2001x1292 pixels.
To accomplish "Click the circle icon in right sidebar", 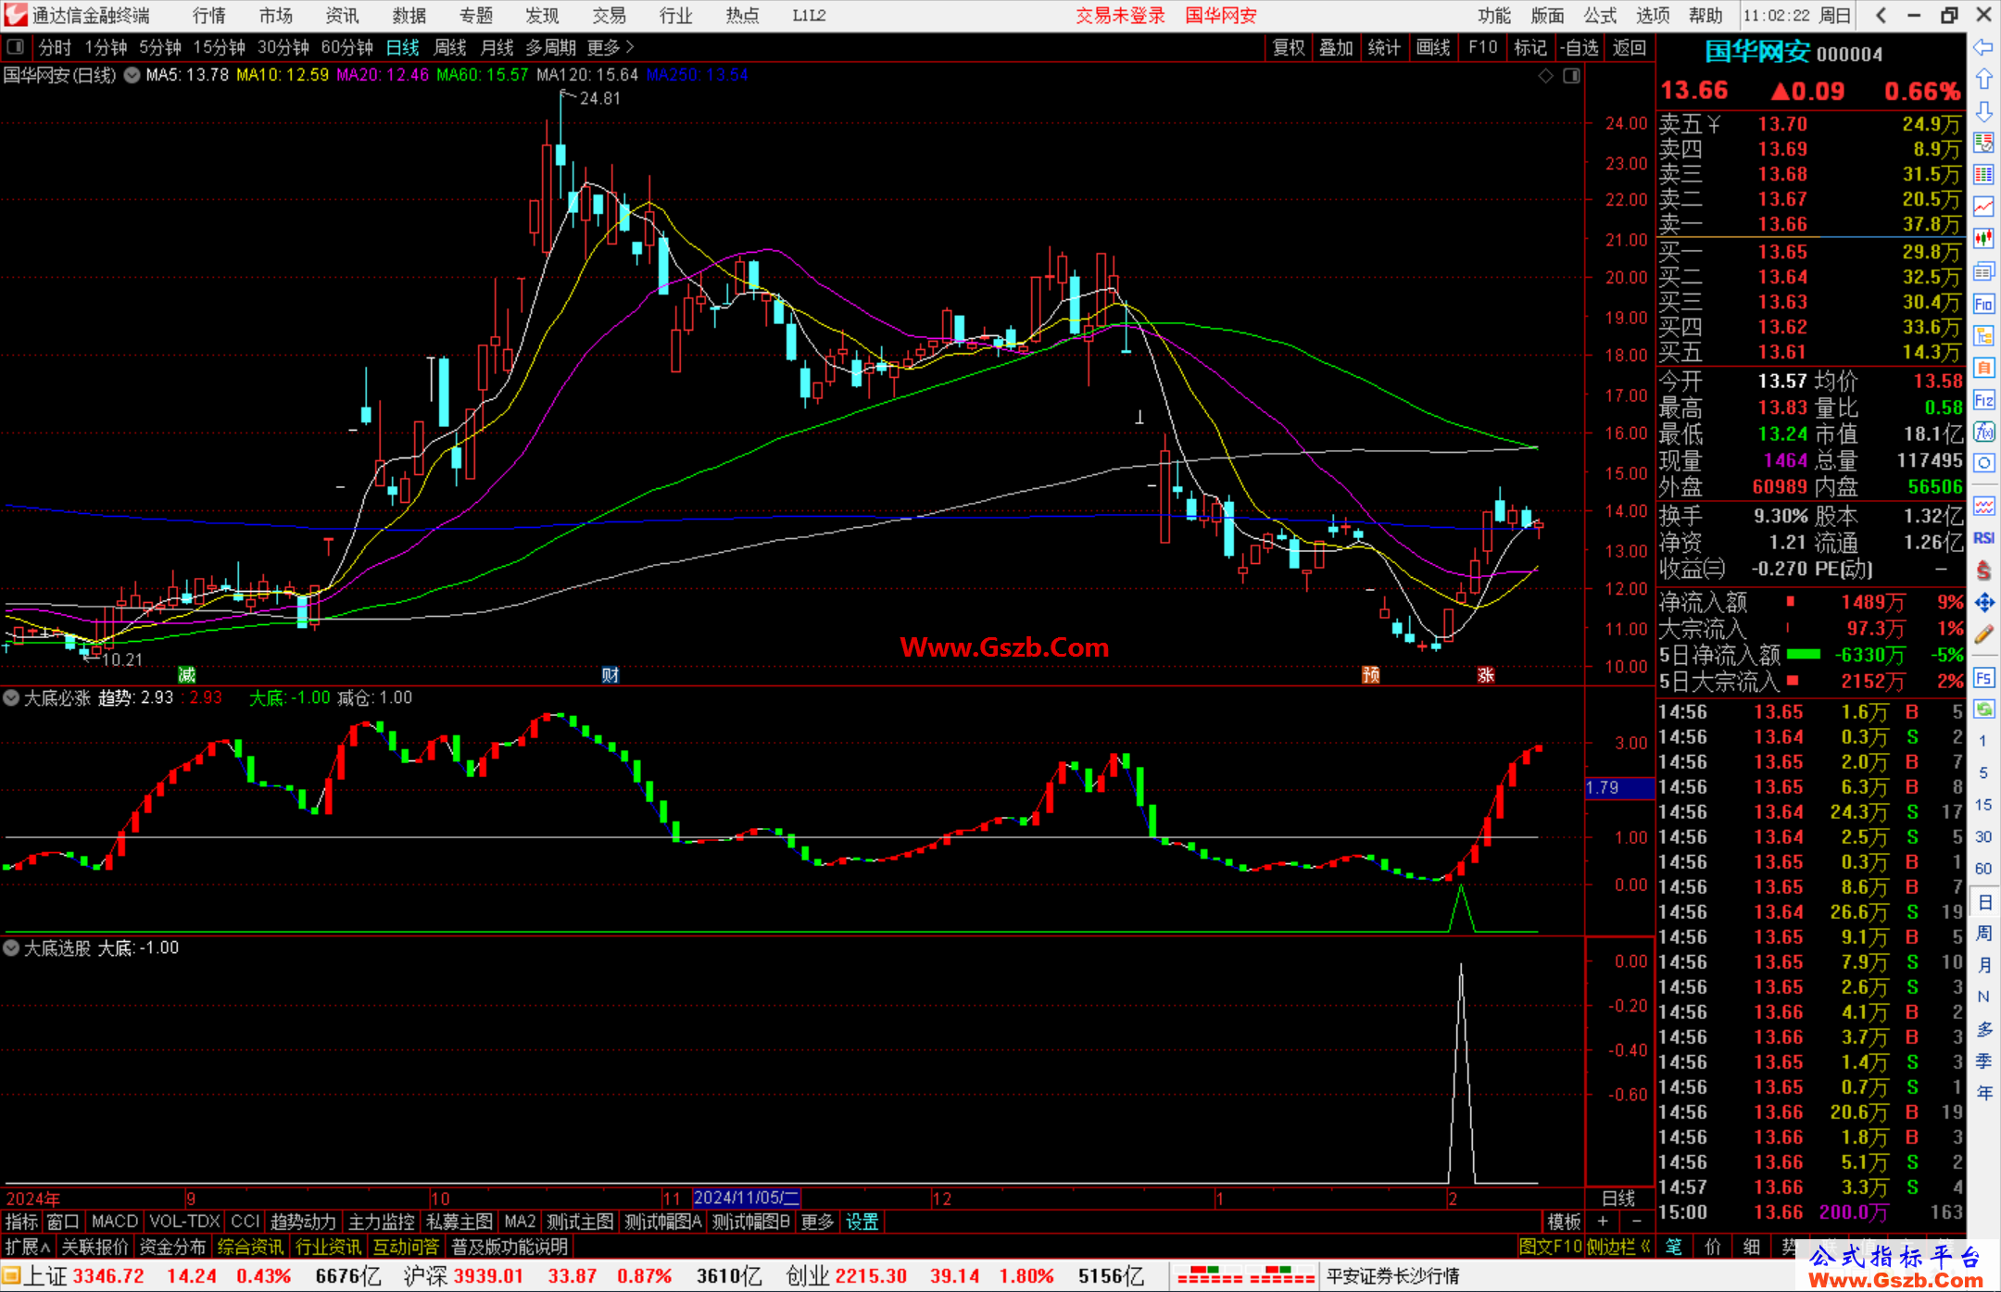I will [x=1983, y=463].
